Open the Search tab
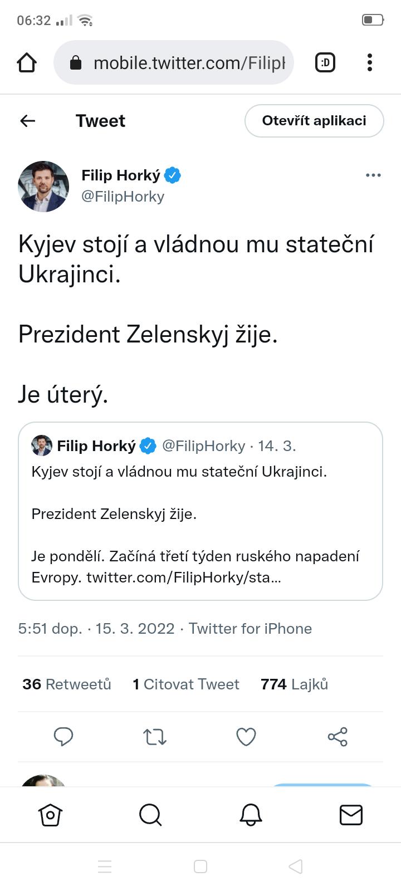The height and width of the screenshot is (891, 401). click(x=150, y=815)
